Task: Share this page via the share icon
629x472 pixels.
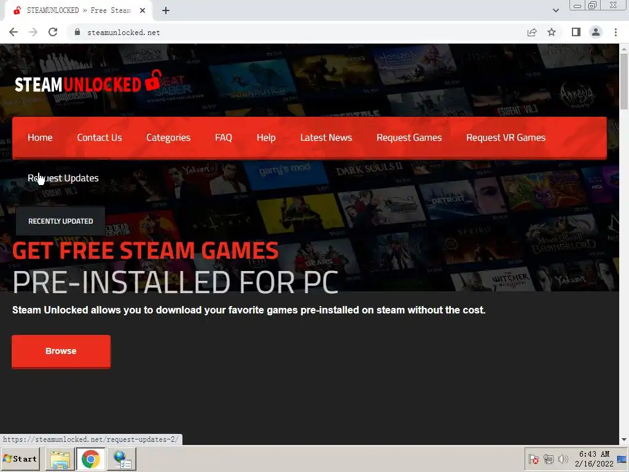Action: [x=532, y=32]
